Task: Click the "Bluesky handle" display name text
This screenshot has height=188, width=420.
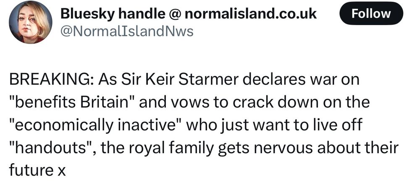Action: click(113, 14)
